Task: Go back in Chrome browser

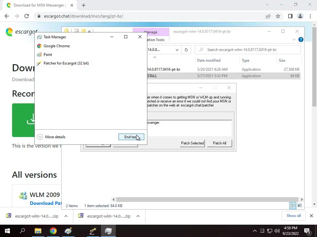Action: tap(7, 16)
